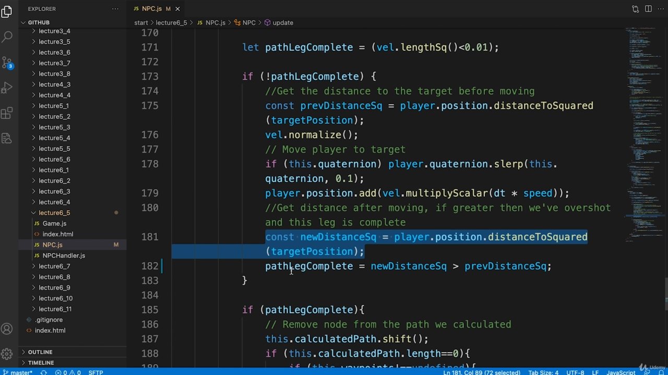Open NPCHandler.js in the file explorer

(x=64, y=255)
